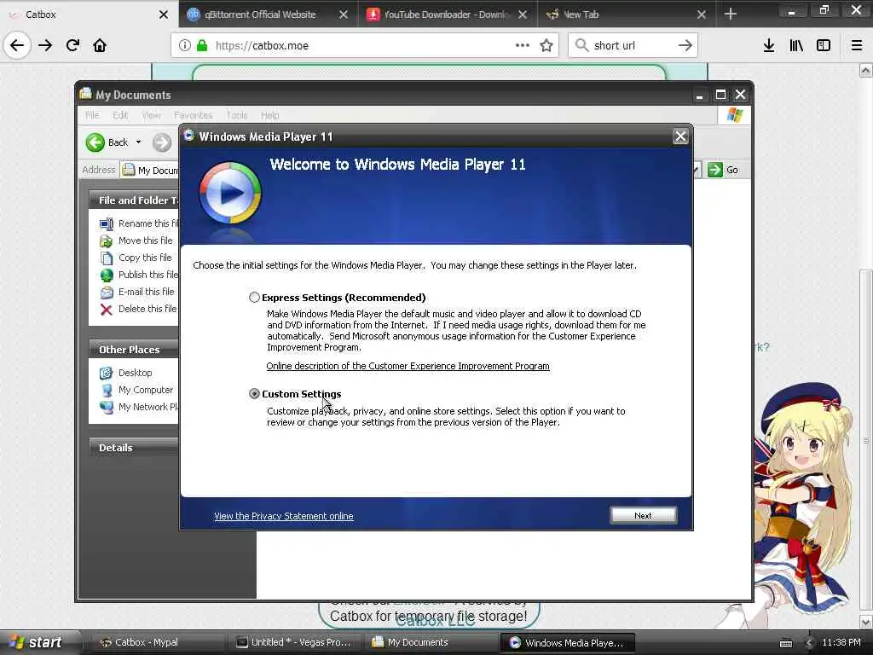The image size is (873, 655).
Task: Select Custom Settings radio button
Action: point(254,394)
